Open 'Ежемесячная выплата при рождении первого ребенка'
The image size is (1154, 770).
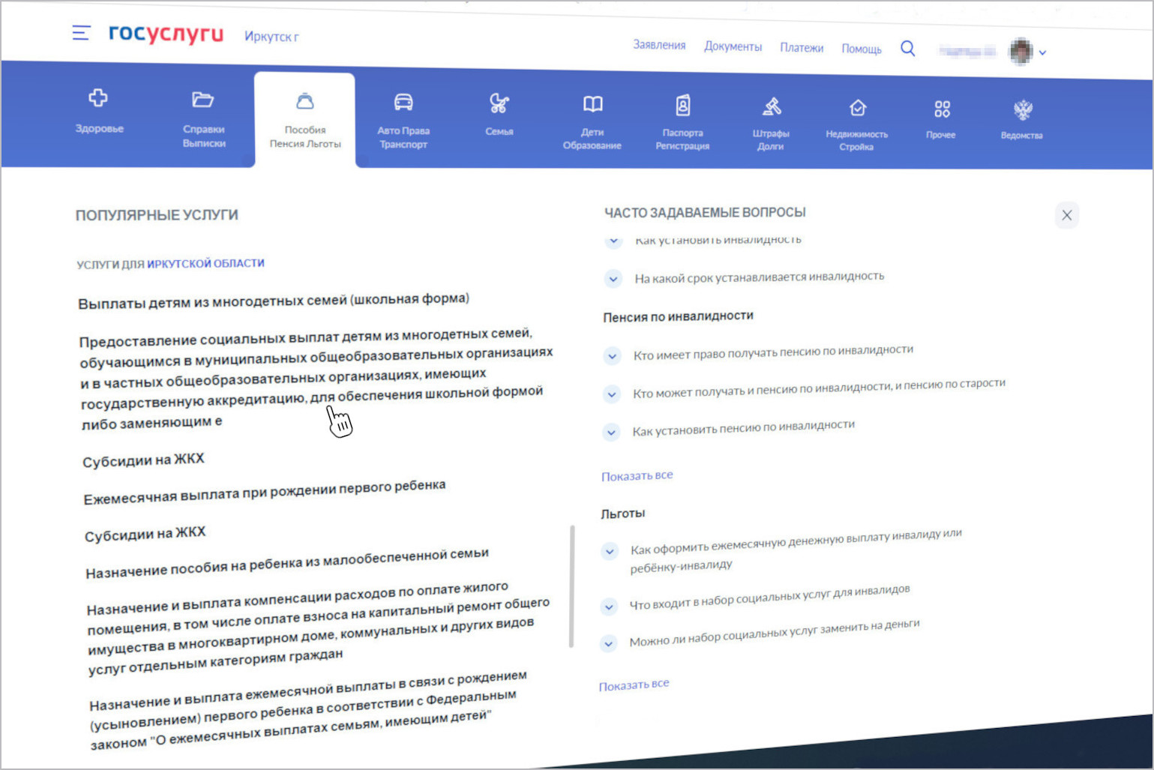tap(264, 492)
